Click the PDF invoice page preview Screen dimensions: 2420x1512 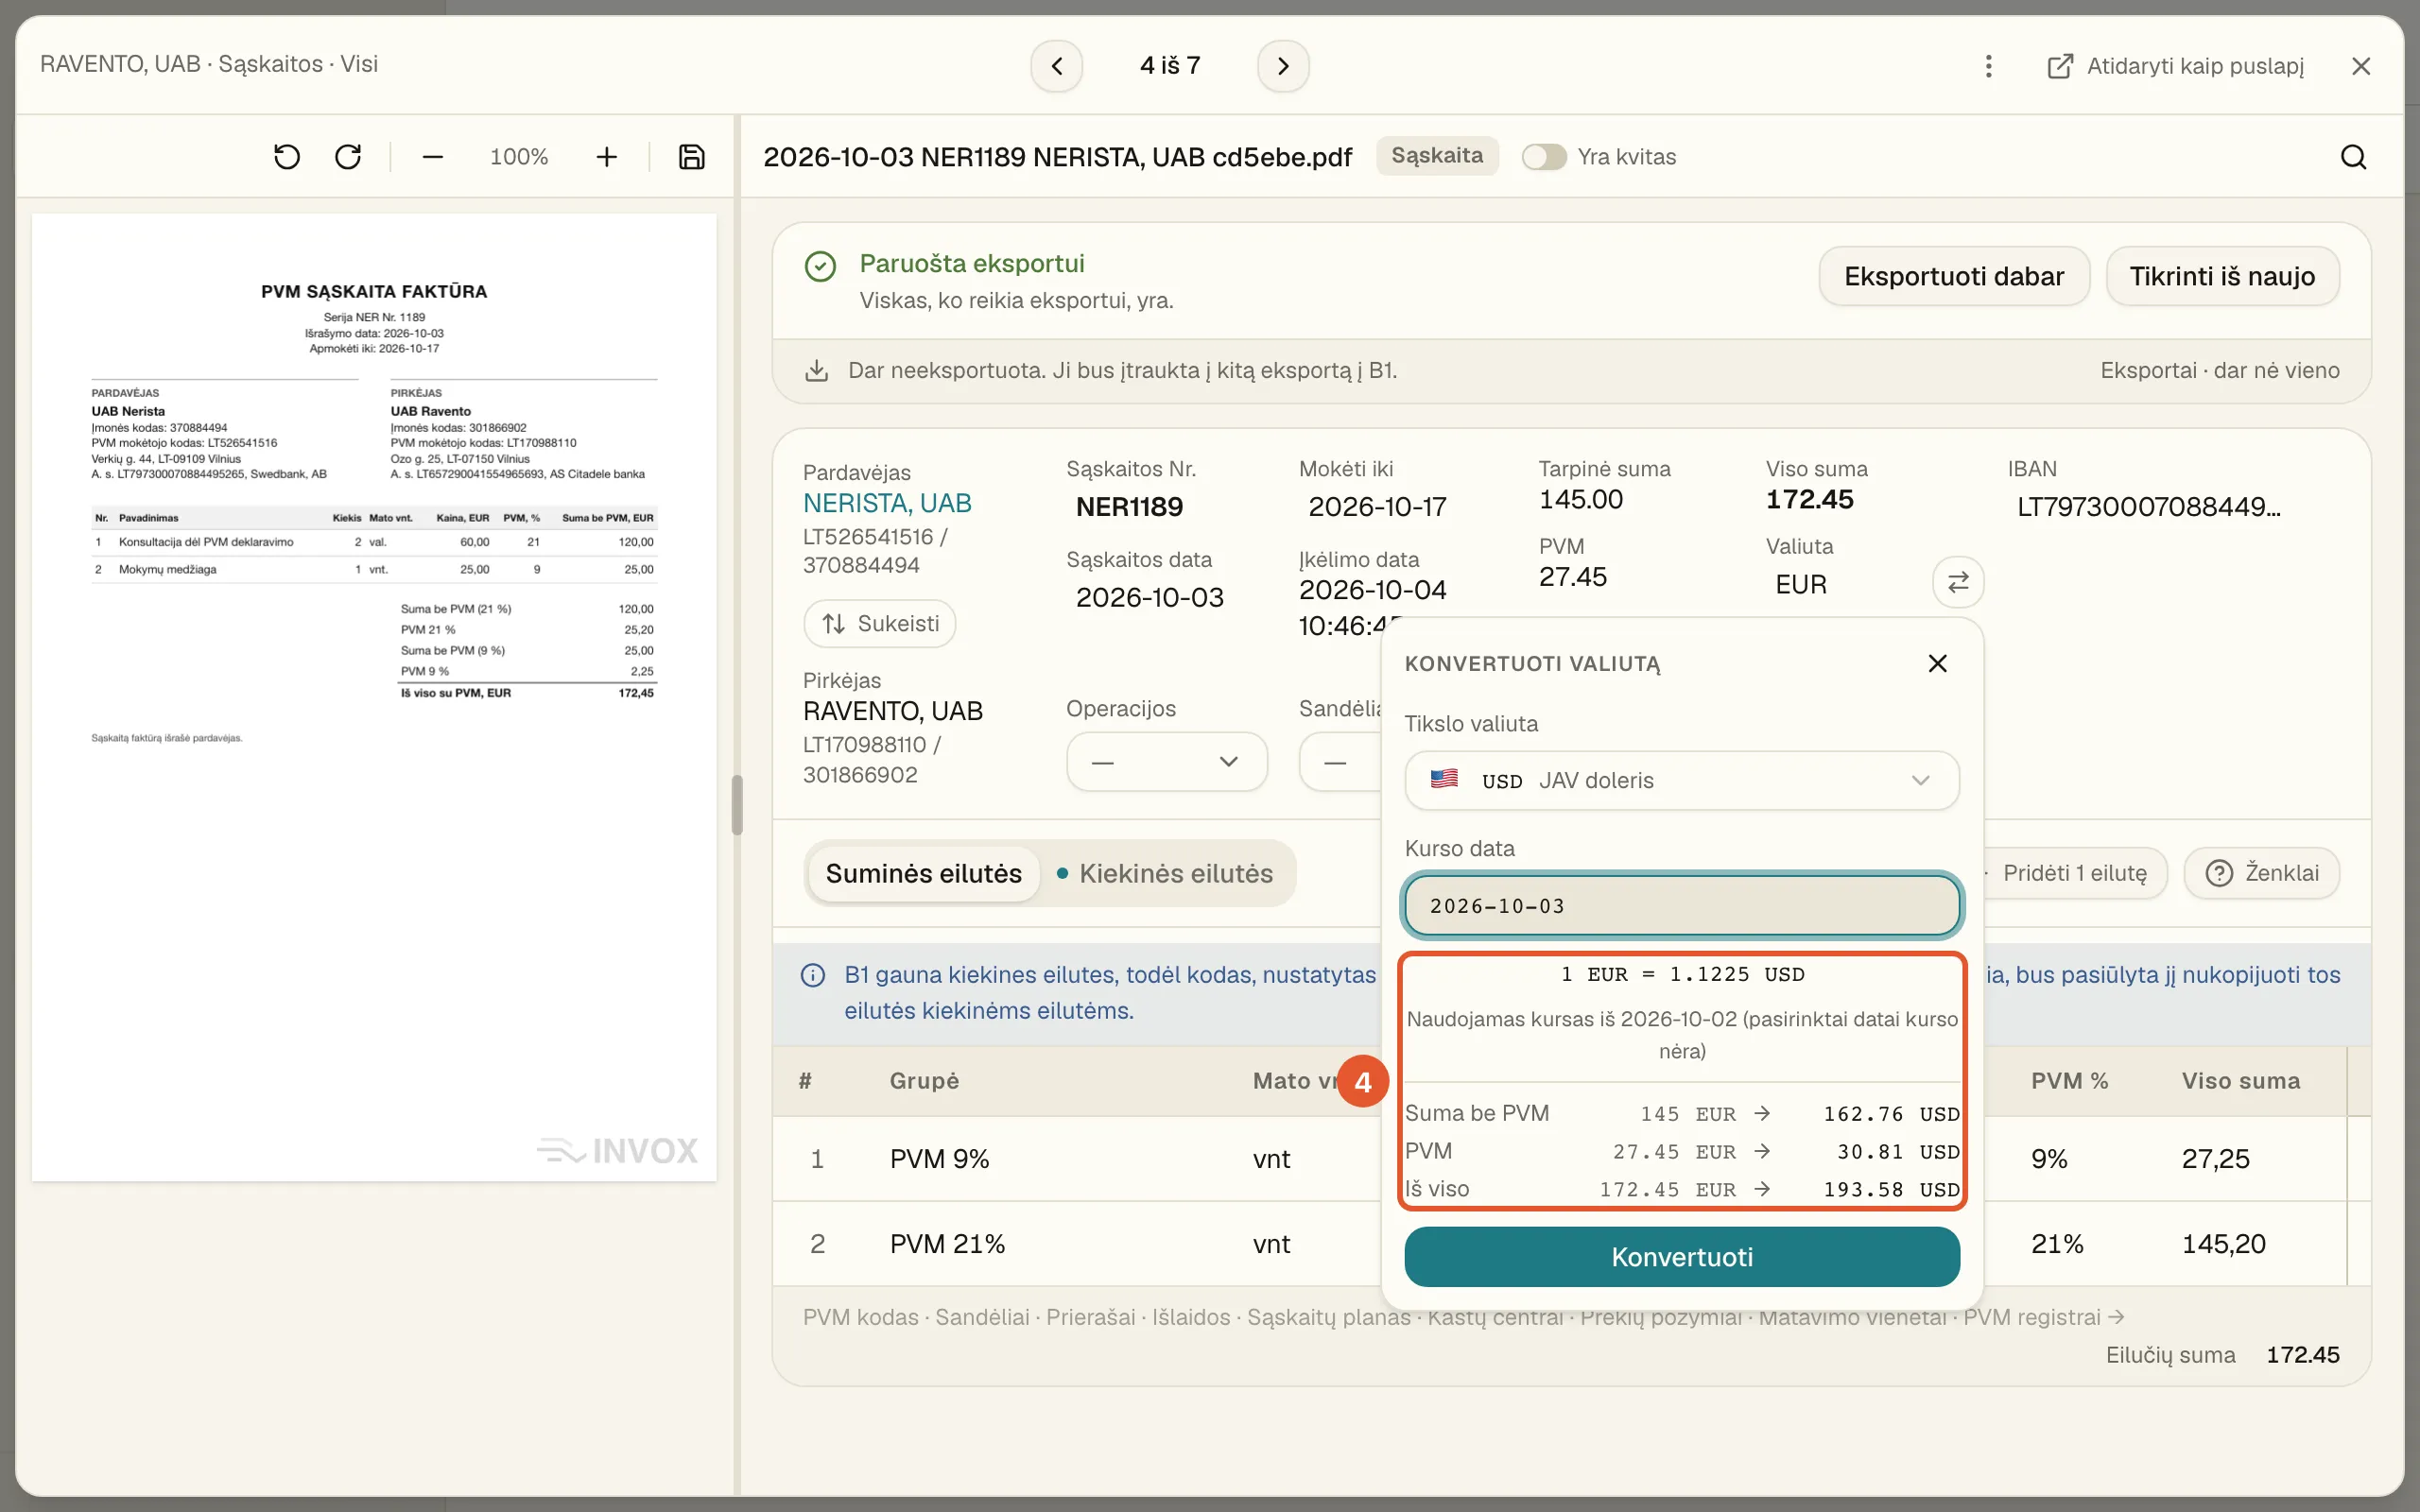(374, 697)
